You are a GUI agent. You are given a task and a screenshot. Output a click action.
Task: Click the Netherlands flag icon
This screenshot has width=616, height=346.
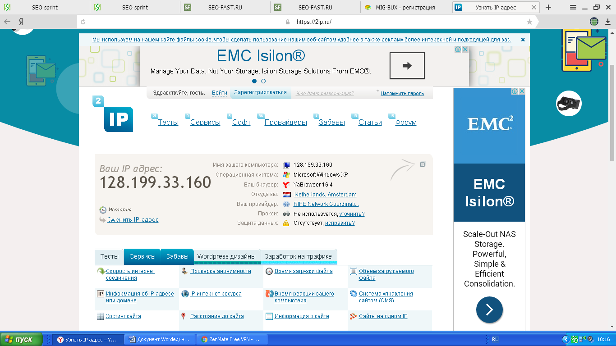pyautogui.click(x=286, y=195)
